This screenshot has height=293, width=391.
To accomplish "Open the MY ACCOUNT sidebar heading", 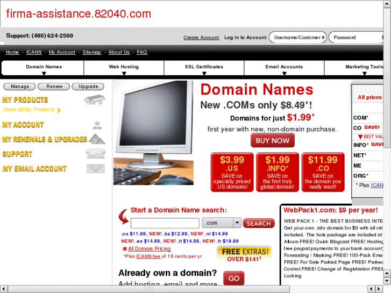I will pos(23,125).
